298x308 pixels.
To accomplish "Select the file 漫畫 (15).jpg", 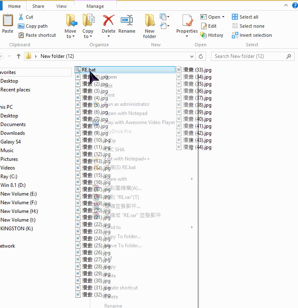I will [x=96, y=175].
